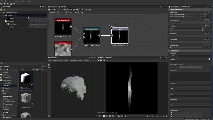The image size is (213, 120).
Task: Click the open folder icon in main toolbar
Action: (8, 4)
